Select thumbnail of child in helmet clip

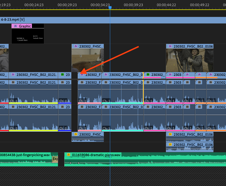pos(190,60)
